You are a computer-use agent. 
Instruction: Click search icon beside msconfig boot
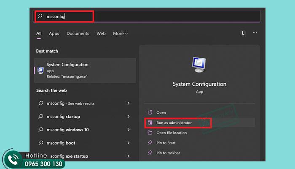[41, 143]
